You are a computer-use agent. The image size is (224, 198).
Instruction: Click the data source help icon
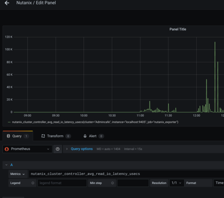coord(57,149)
